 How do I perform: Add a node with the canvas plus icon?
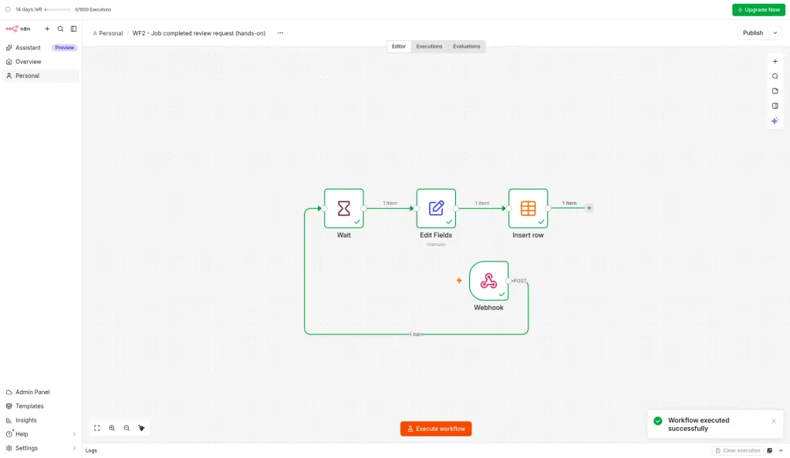[x=775, y=62]
